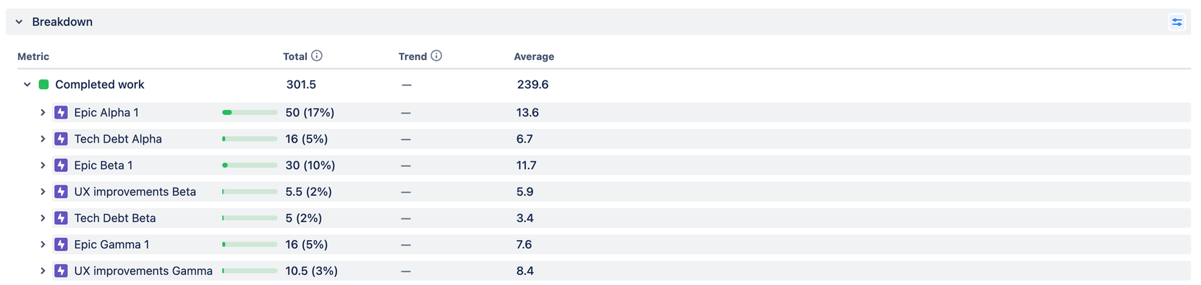Click the Average column header
Image resolution: width=1201 pixels, height=285 pixels.
tap(534, 56)
